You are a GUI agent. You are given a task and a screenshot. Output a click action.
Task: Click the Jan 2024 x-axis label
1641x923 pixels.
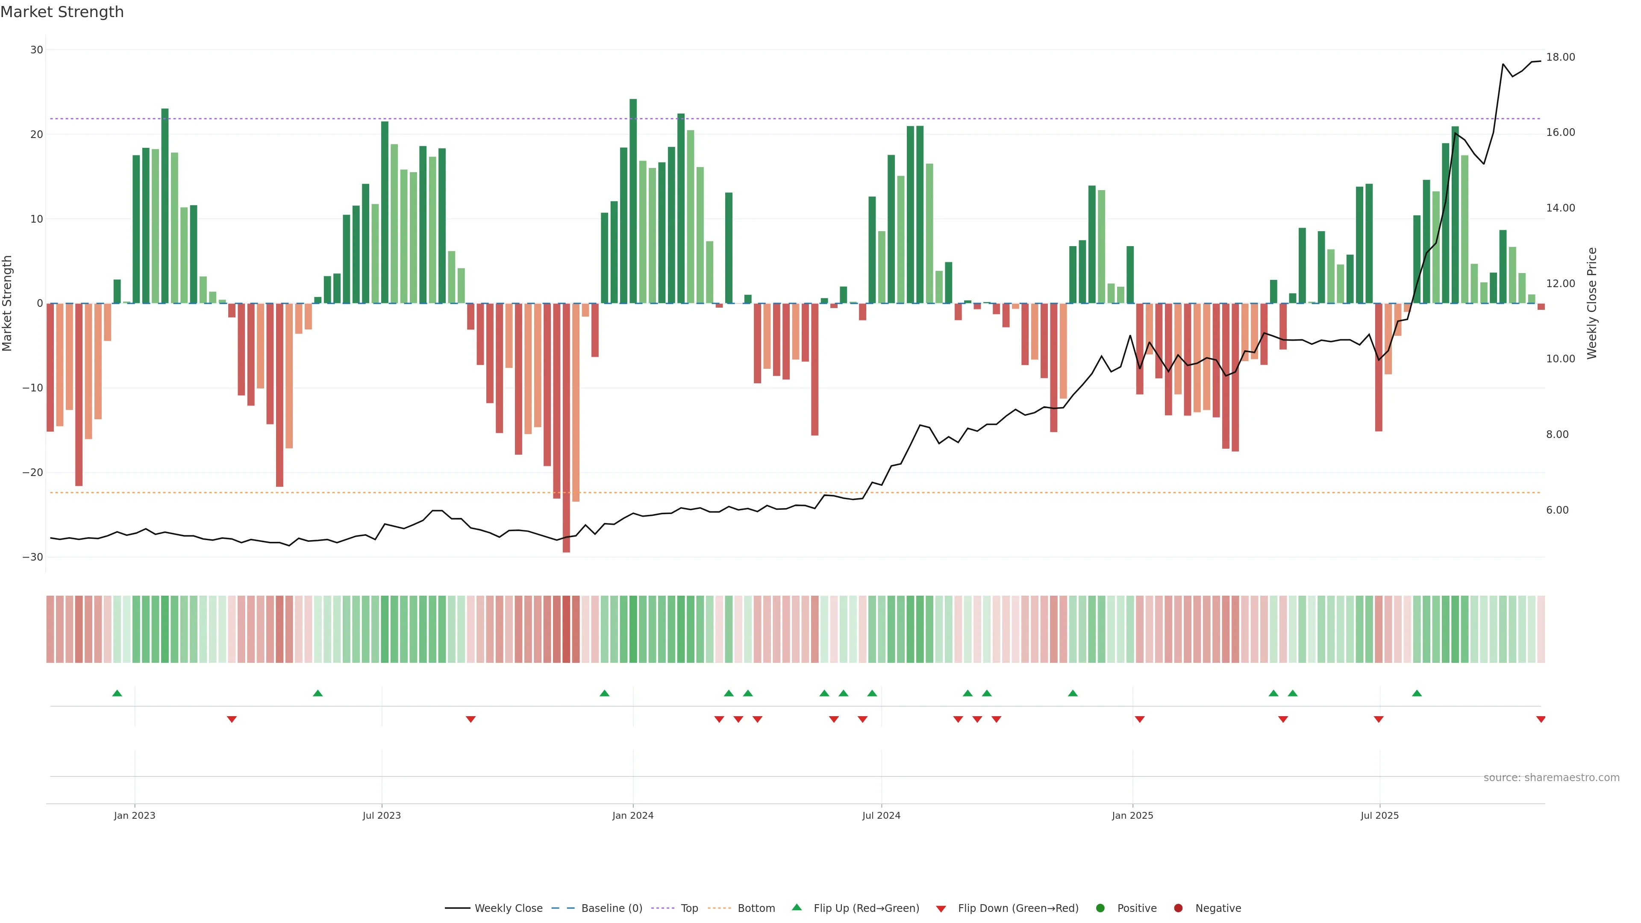[x=632, y=815]
